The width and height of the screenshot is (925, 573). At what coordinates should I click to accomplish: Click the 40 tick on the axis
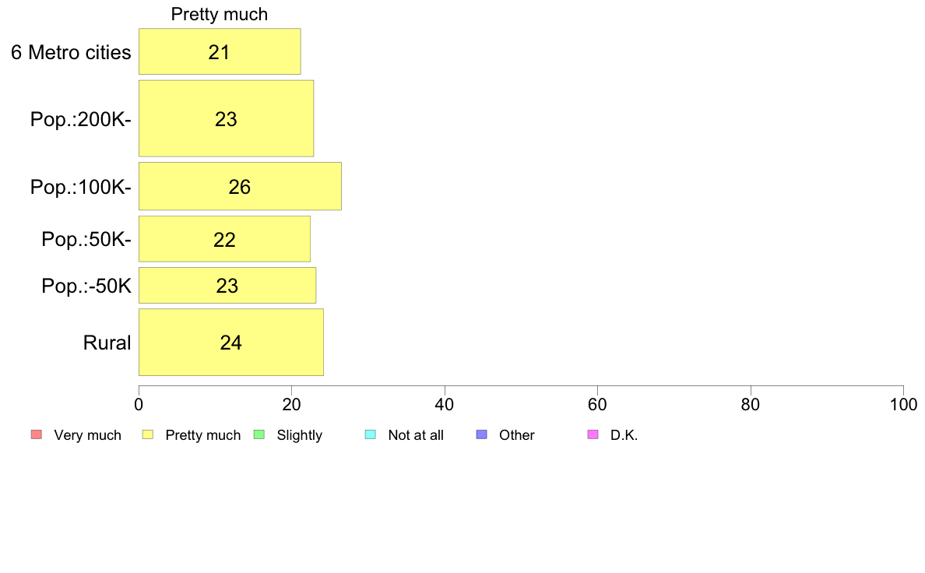[x=445, y=404]
